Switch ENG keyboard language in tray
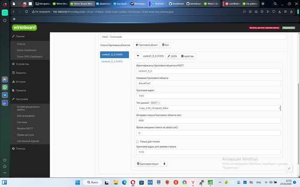This screenshot has width=300, height=187. (259, 182)
